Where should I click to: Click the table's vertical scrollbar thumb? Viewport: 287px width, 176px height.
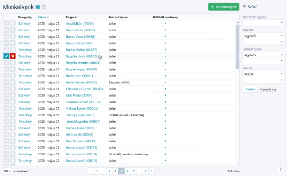click(237, 47)
